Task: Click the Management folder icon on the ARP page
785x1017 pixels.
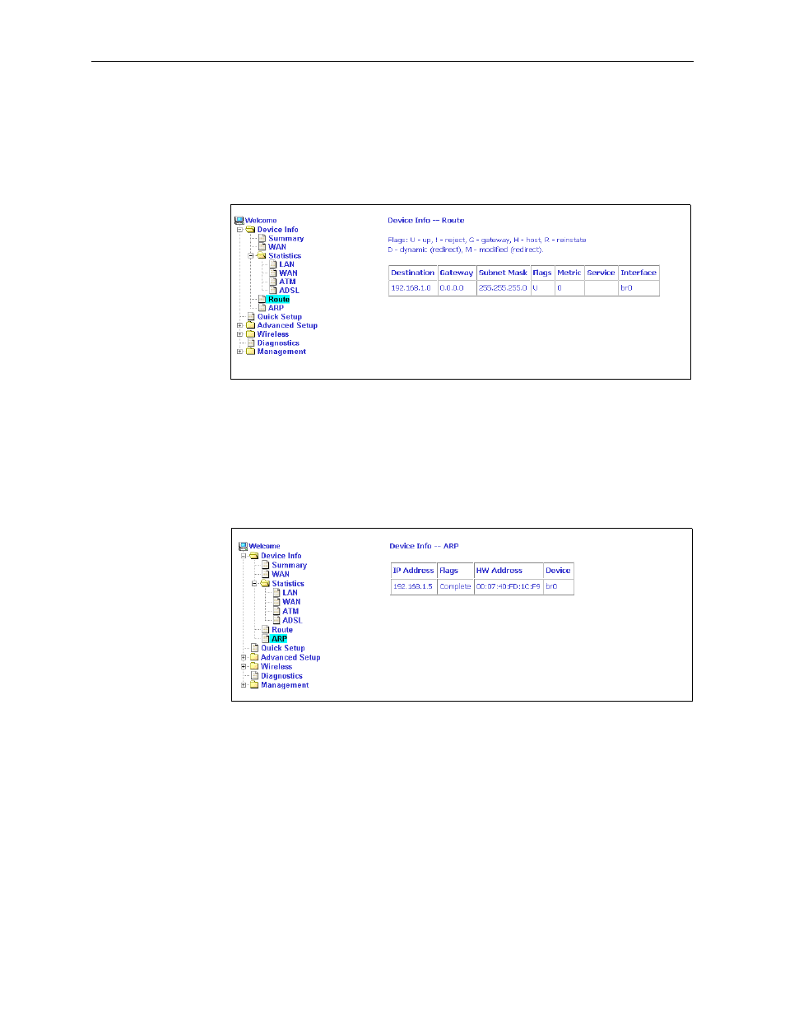Action: 254,685
